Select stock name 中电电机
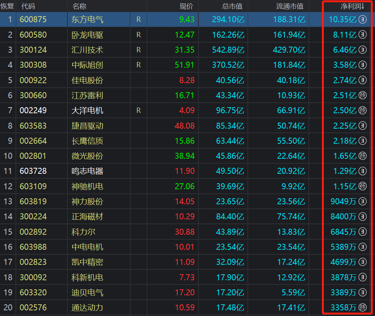 pos(87,247)
